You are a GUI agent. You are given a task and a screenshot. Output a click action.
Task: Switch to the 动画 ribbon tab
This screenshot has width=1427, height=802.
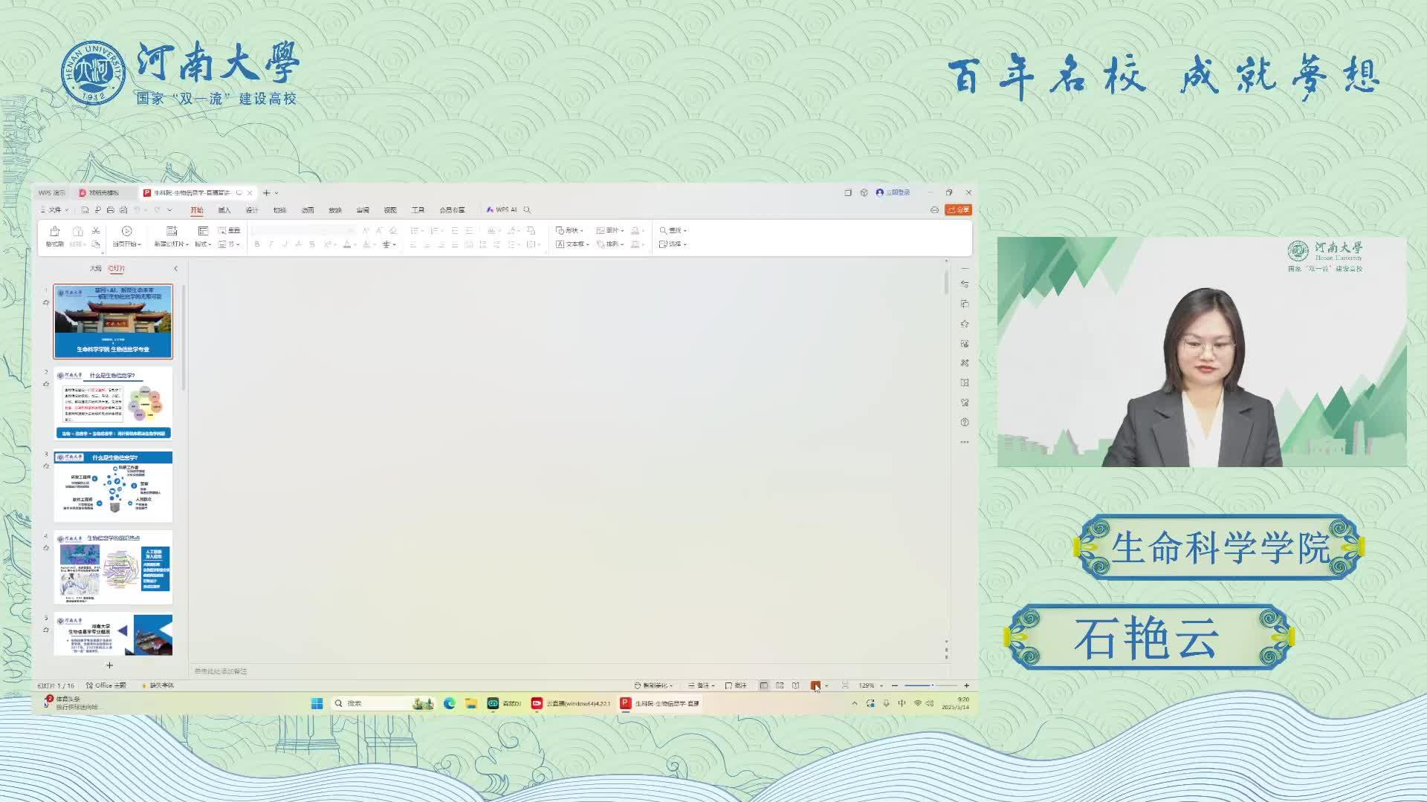coord(308,210)
